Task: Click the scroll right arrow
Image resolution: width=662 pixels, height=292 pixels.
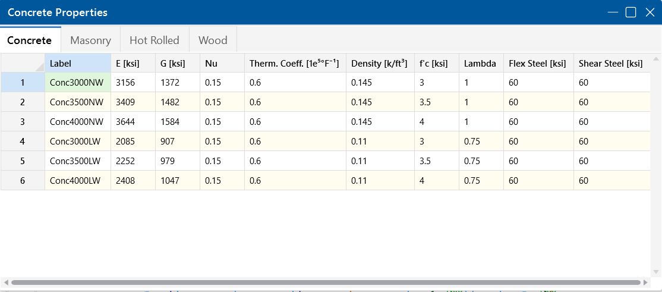Action: [645, 283]
